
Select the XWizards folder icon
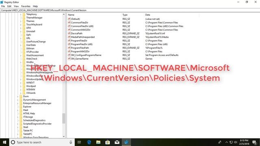pyautogui.click(x=24, y=93)
